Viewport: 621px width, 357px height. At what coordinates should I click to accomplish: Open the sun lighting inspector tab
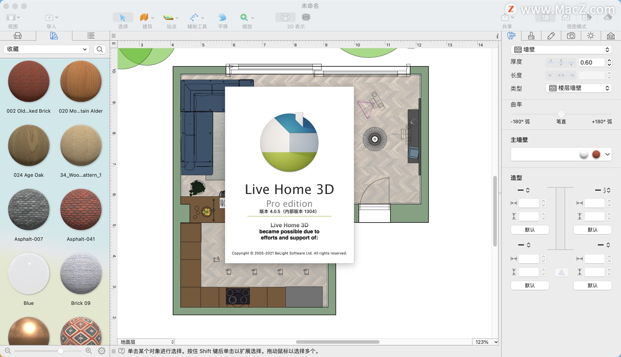pyautogui.click(x=591, y=36)
